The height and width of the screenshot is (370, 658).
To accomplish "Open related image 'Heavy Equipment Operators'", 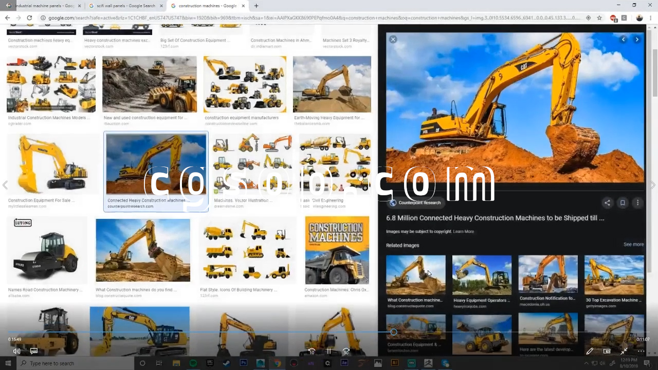I will tap(482, 275).
